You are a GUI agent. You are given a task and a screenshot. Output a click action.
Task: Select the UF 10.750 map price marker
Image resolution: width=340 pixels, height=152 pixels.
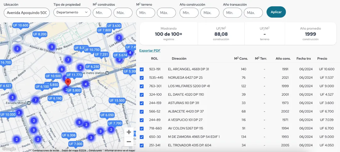pos(92,50)
